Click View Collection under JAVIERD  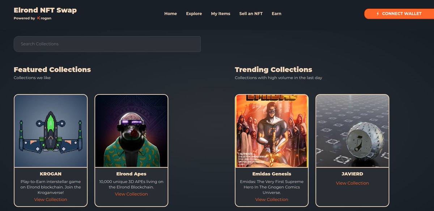[352, 183]
